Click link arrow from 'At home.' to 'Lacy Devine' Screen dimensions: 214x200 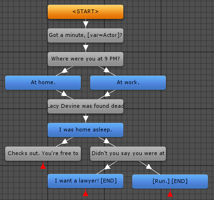[x=64, y=94]
